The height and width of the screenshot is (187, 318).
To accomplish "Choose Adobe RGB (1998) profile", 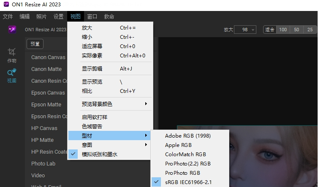I will coord(188,136).
